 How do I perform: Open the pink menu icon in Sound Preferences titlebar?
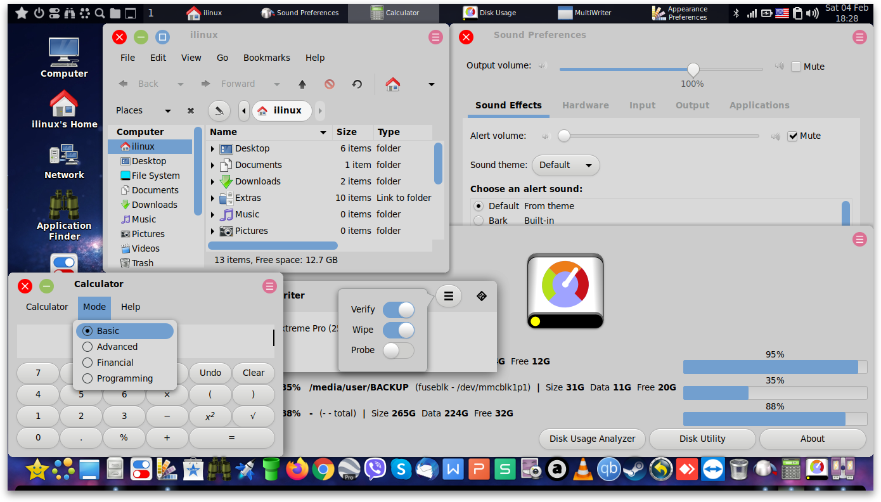(x=859, y=37)
